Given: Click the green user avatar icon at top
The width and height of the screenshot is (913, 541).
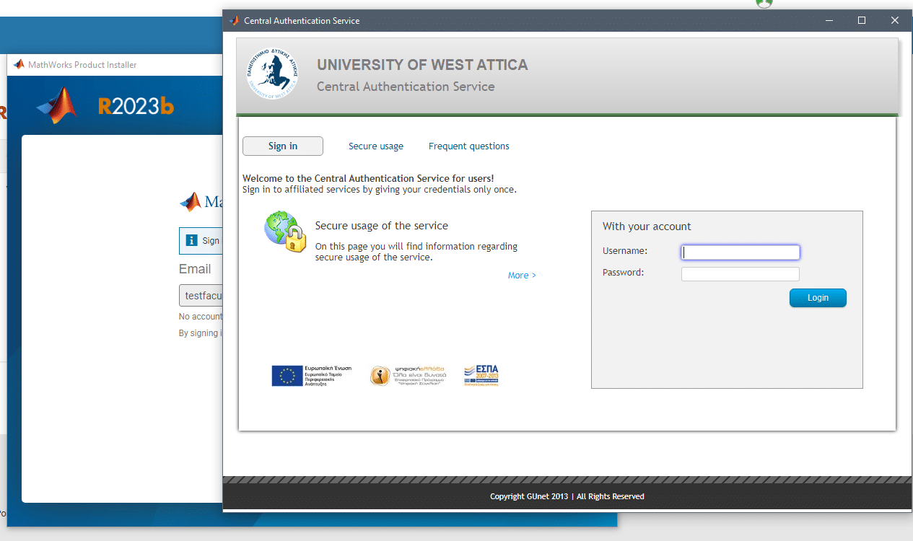Looking at the screenshot, I should tap(764, 4).
